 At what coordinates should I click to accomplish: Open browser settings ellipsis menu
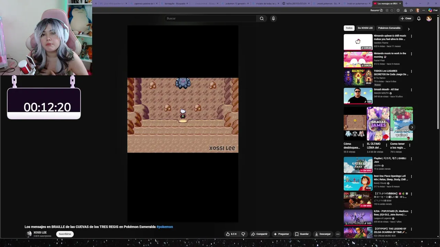click(423, 10)
